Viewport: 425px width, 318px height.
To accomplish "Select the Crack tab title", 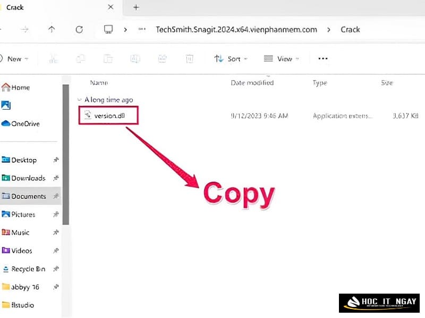I will [x=15, y=7].
